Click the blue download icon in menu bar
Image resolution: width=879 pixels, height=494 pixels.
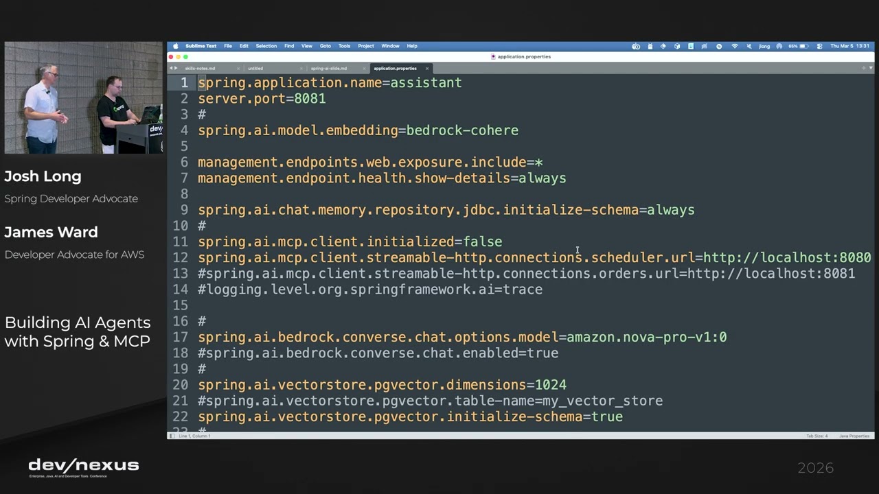click(x=691, y=46)
